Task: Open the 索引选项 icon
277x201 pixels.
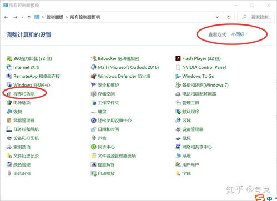Action: (9, 147)
